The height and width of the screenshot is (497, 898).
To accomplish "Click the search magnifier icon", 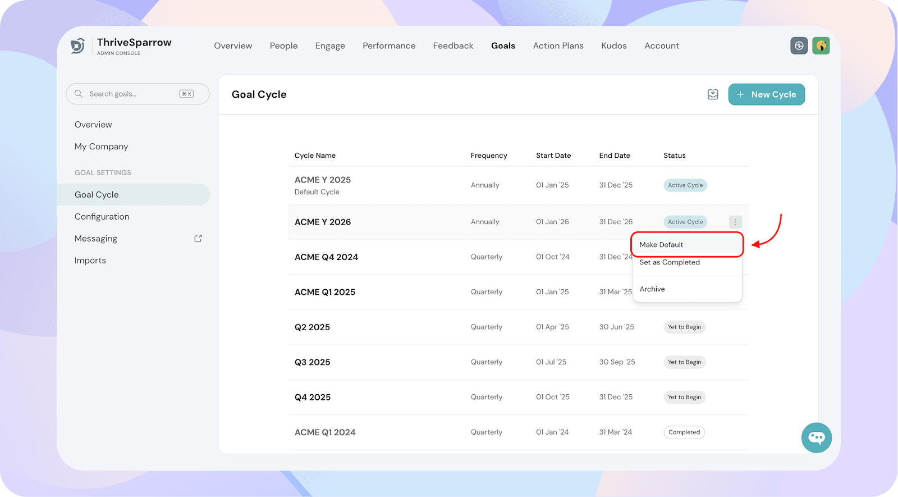I will (x=79, y=94).
